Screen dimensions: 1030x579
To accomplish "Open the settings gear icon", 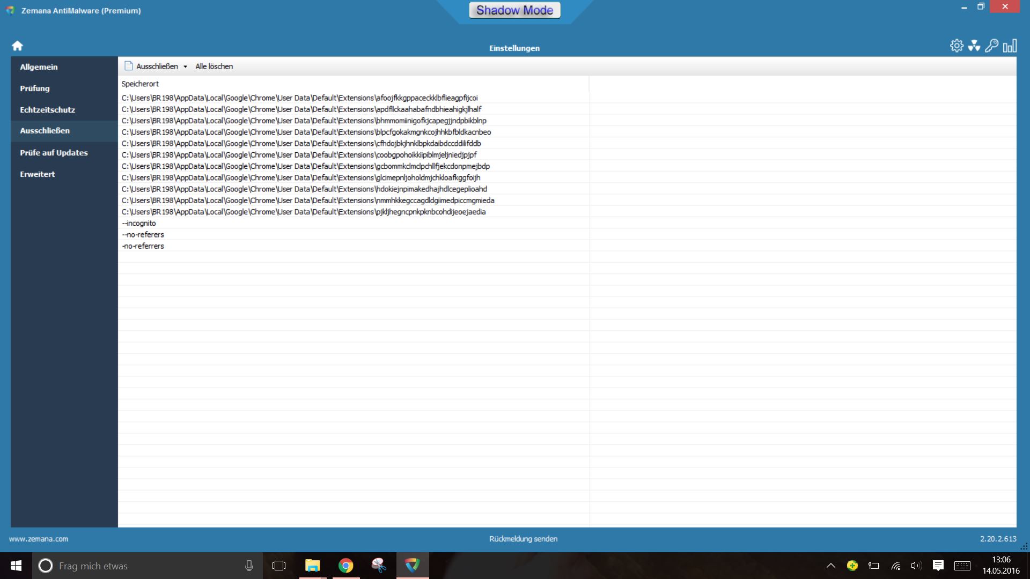I will [957, 46].
